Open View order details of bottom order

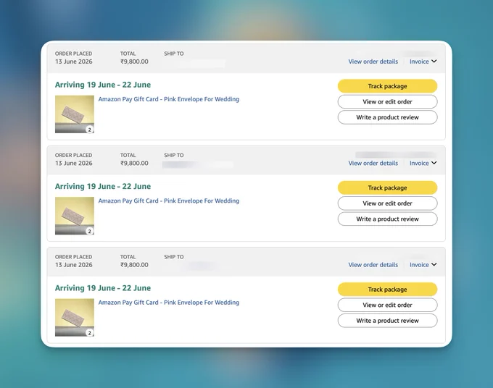[373, 265]
